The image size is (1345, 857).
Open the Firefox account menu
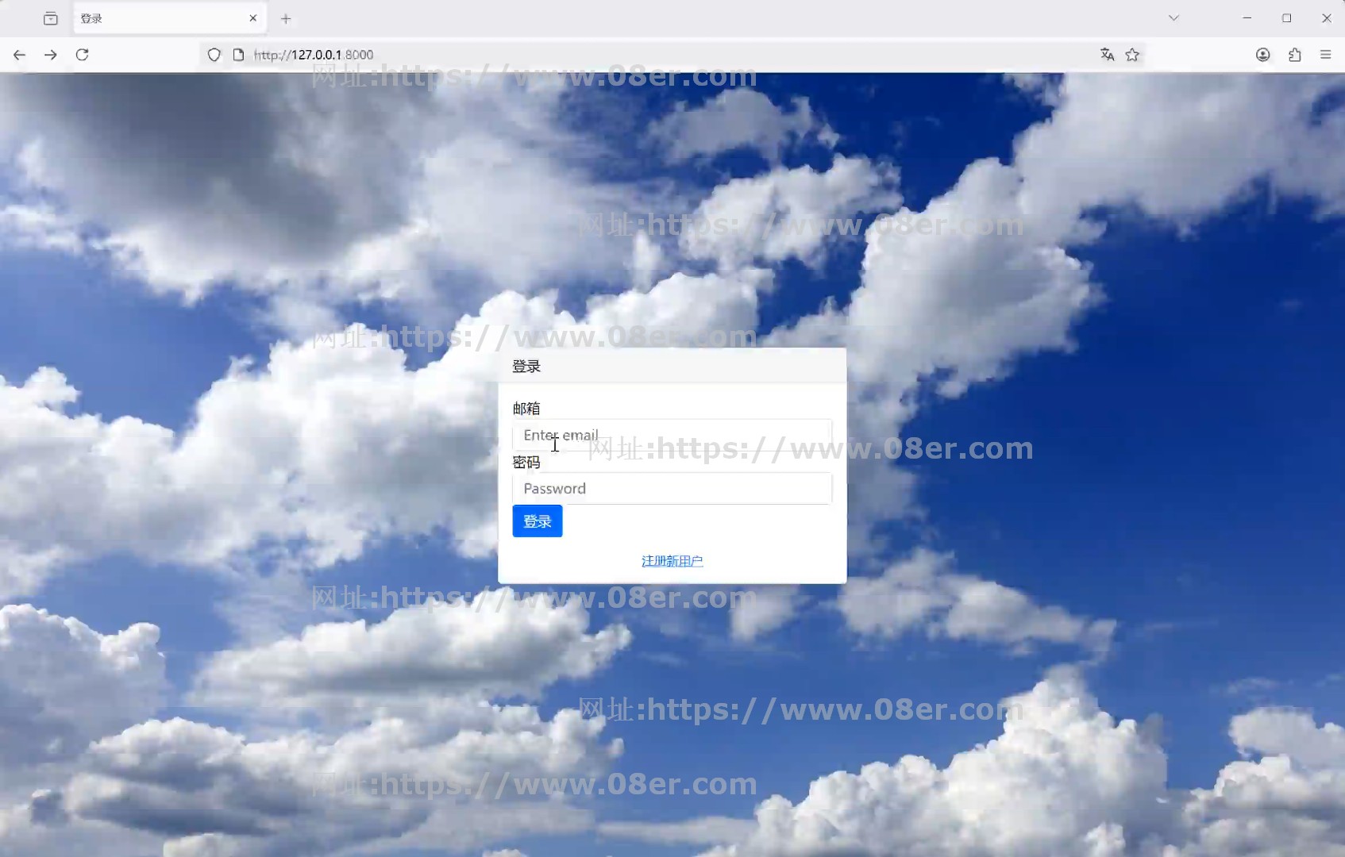point(1262,55)
